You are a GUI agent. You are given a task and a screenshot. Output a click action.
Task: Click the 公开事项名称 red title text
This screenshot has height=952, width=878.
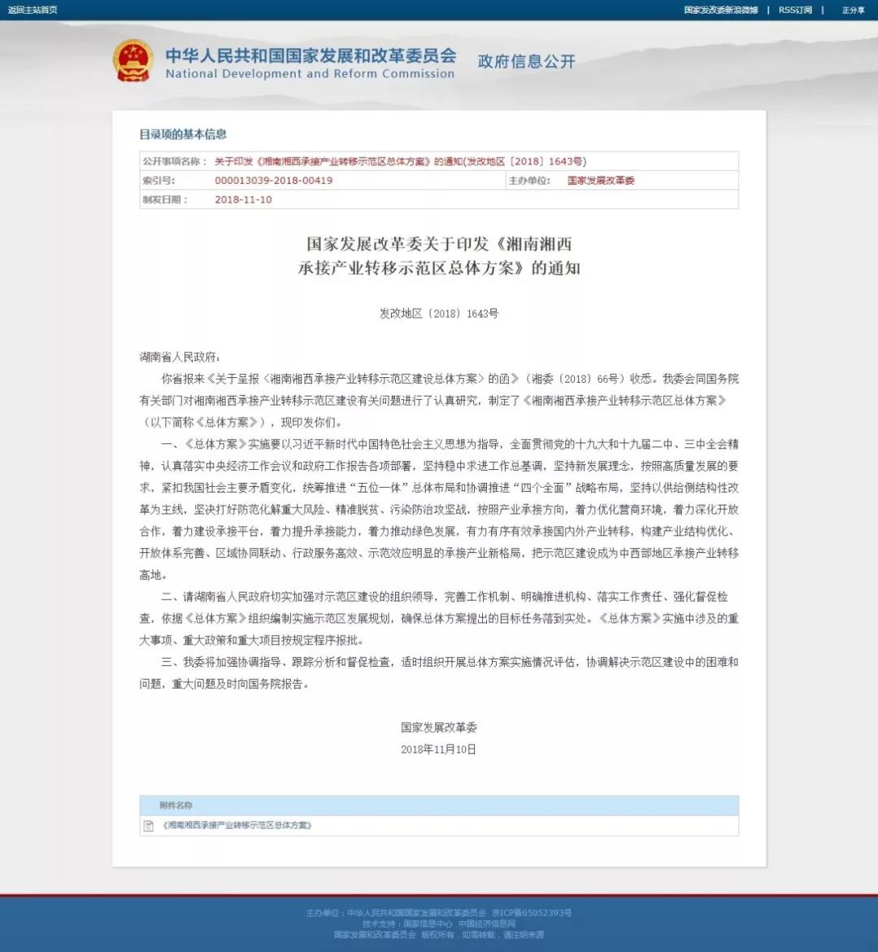coord(400,161)
